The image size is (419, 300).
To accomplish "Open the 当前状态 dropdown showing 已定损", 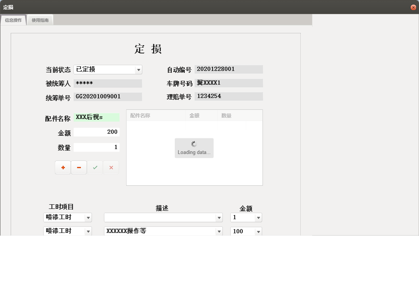I will click(x=139, y=69).
